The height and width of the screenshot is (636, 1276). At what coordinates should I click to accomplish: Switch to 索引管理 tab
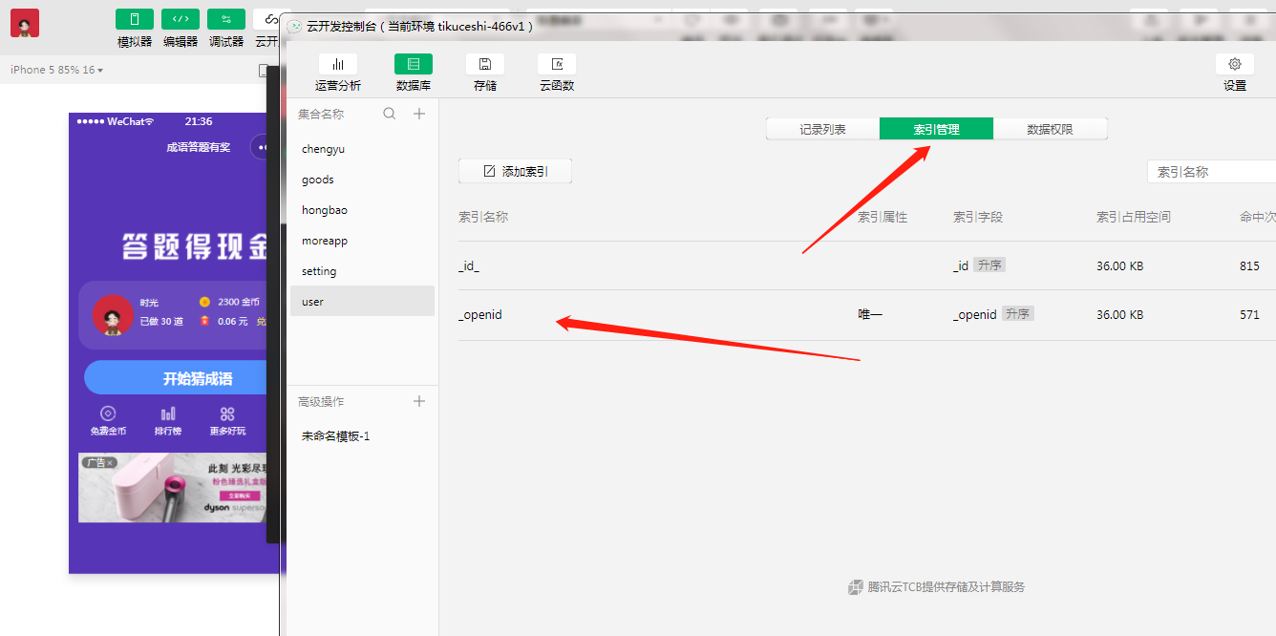click(x=936, y=129)
